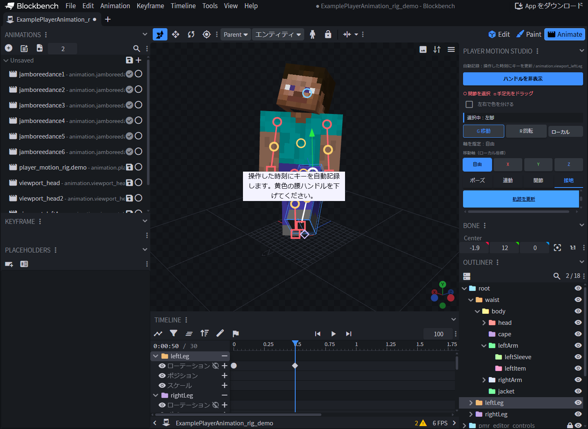The height and width of the screenshot is (429, 588).
Task: Add a new animation with plus icon
Action: pos(9,48)
